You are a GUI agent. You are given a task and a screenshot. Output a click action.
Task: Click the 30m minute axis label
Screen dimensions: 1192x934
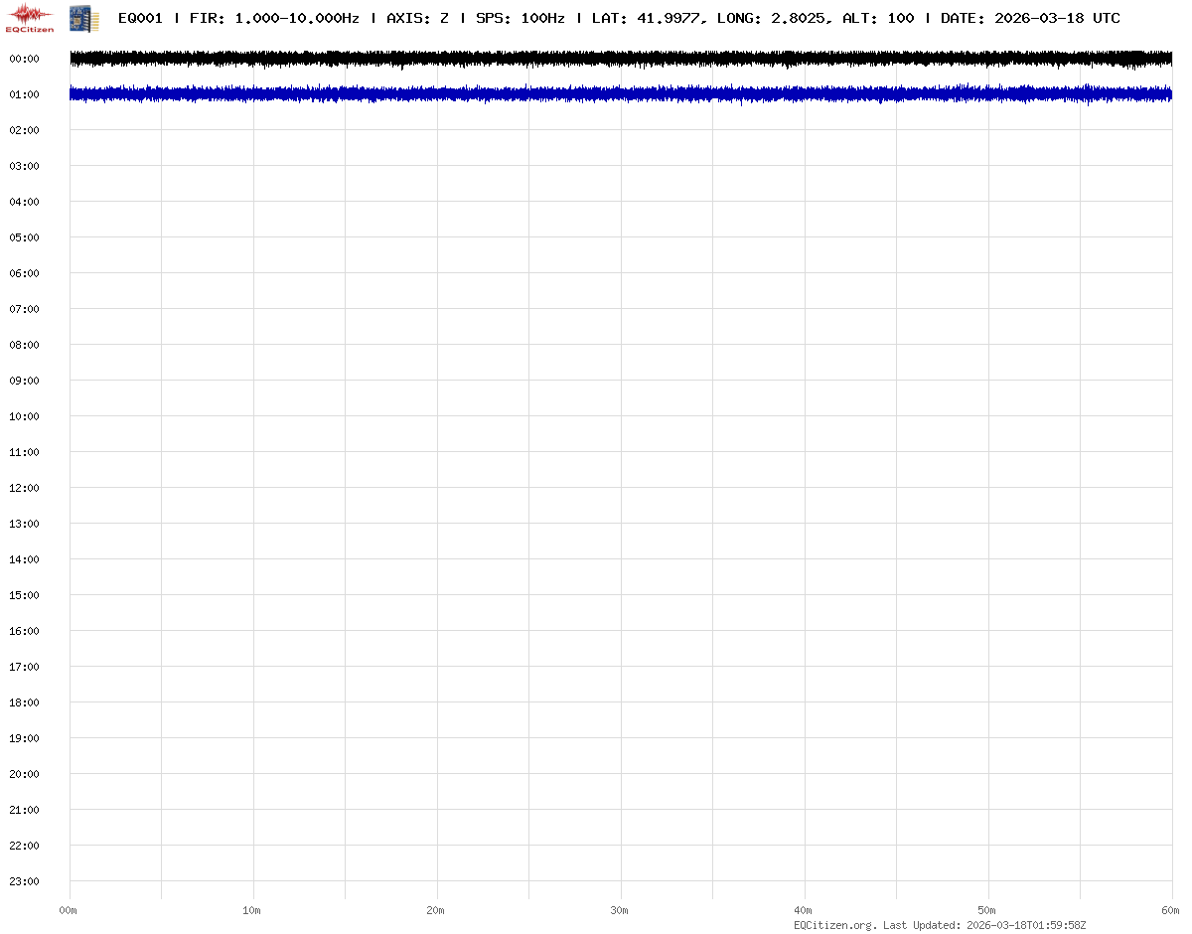pyautogui.click(x=620, y=910)
